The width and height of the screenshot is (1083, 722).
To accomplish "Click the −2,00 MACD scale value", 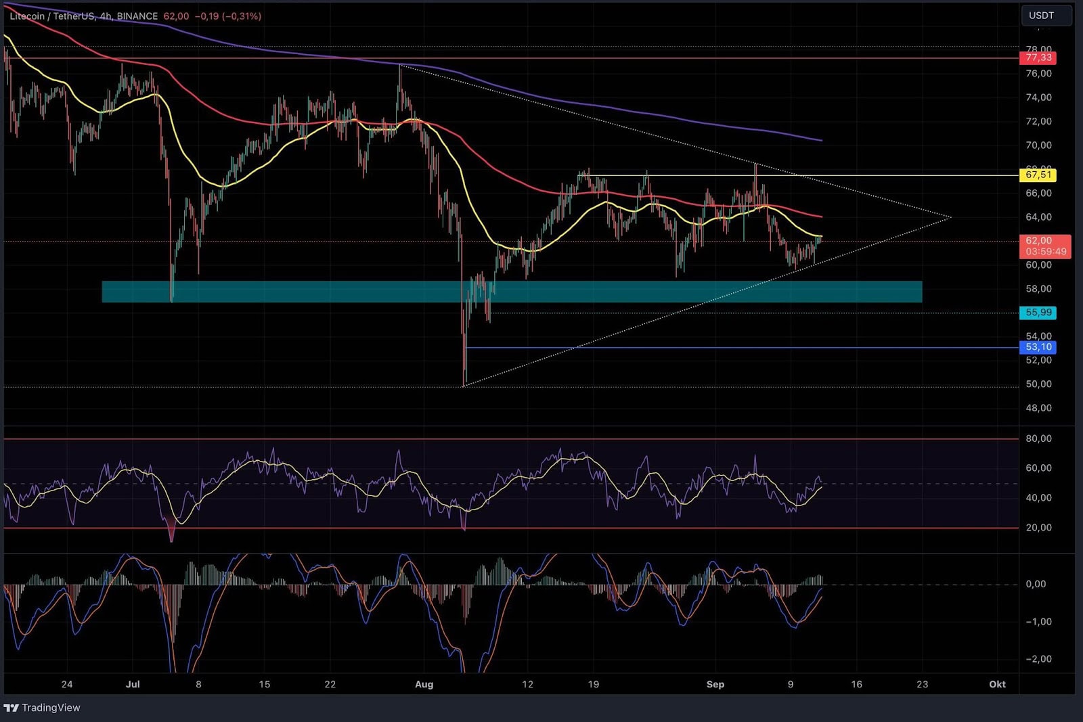I will coord(1038,659).
